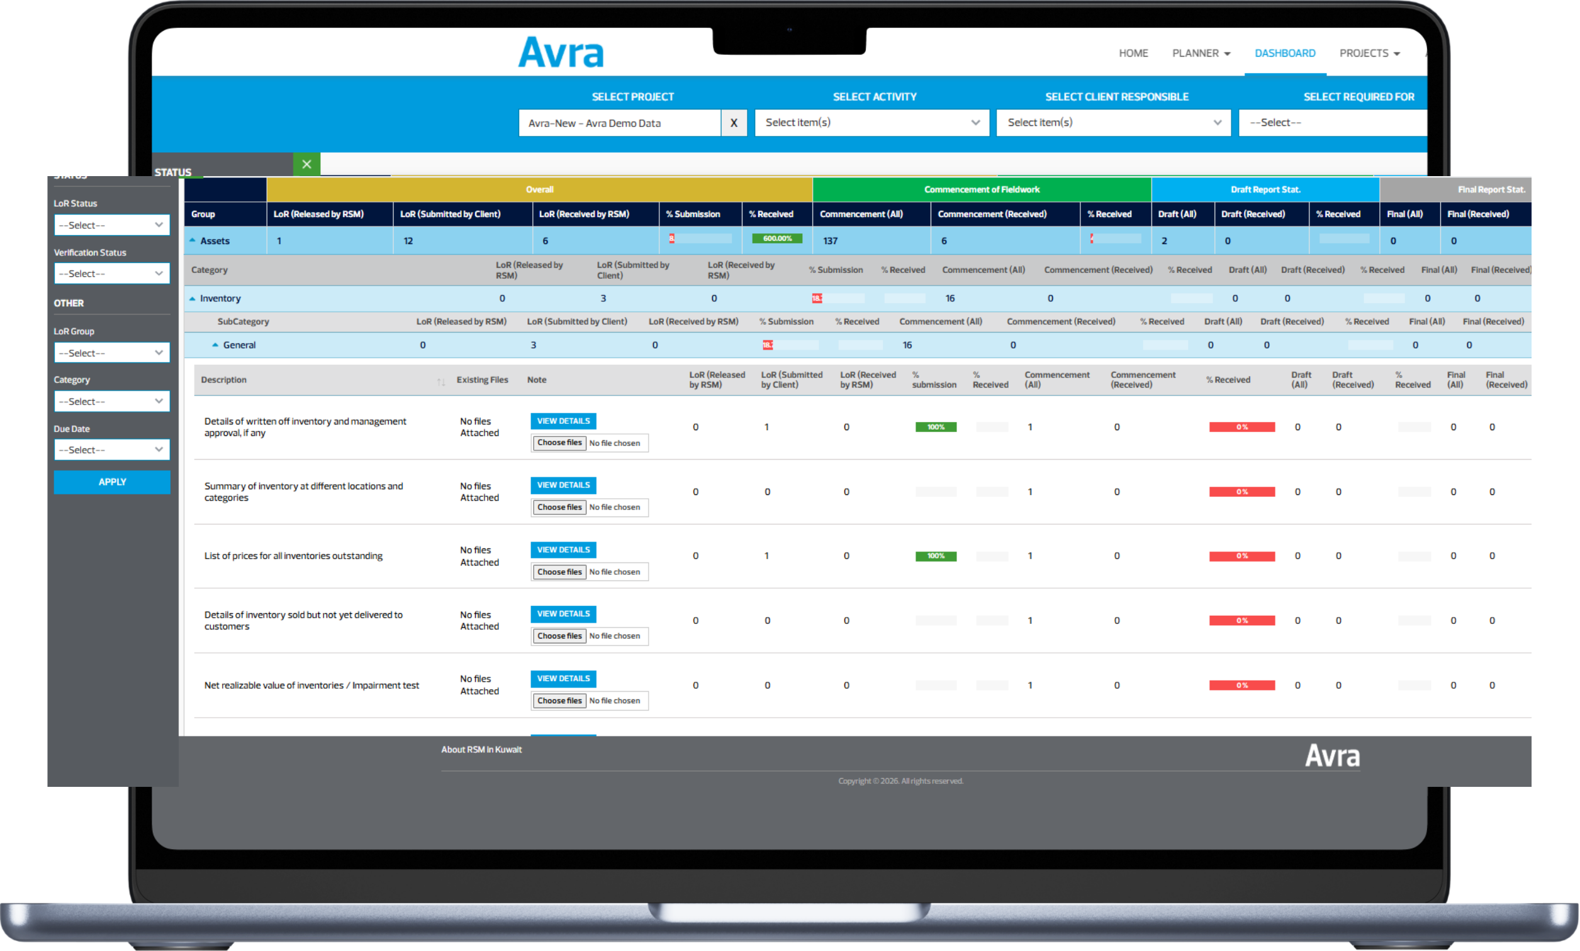Open the Due Date dropdown
This screenshot has height=951, width=1580.
pos(111,450)
